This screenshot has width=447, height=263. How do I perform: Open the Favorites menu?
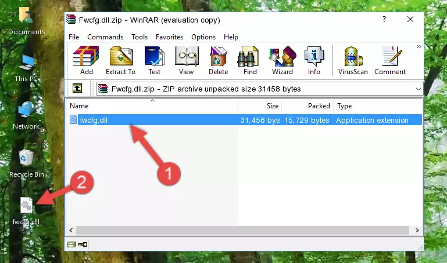[x=169, y=37]
